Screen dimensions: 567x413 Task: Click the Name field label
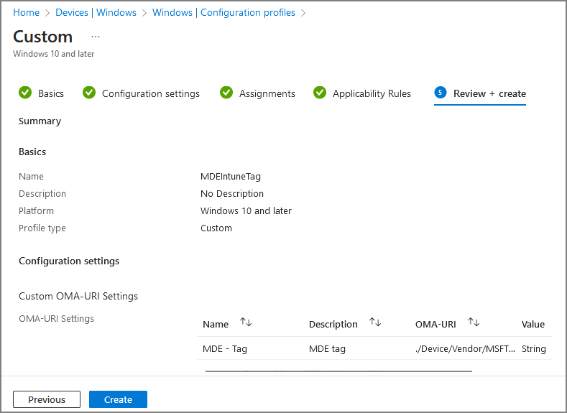[31, 176]
